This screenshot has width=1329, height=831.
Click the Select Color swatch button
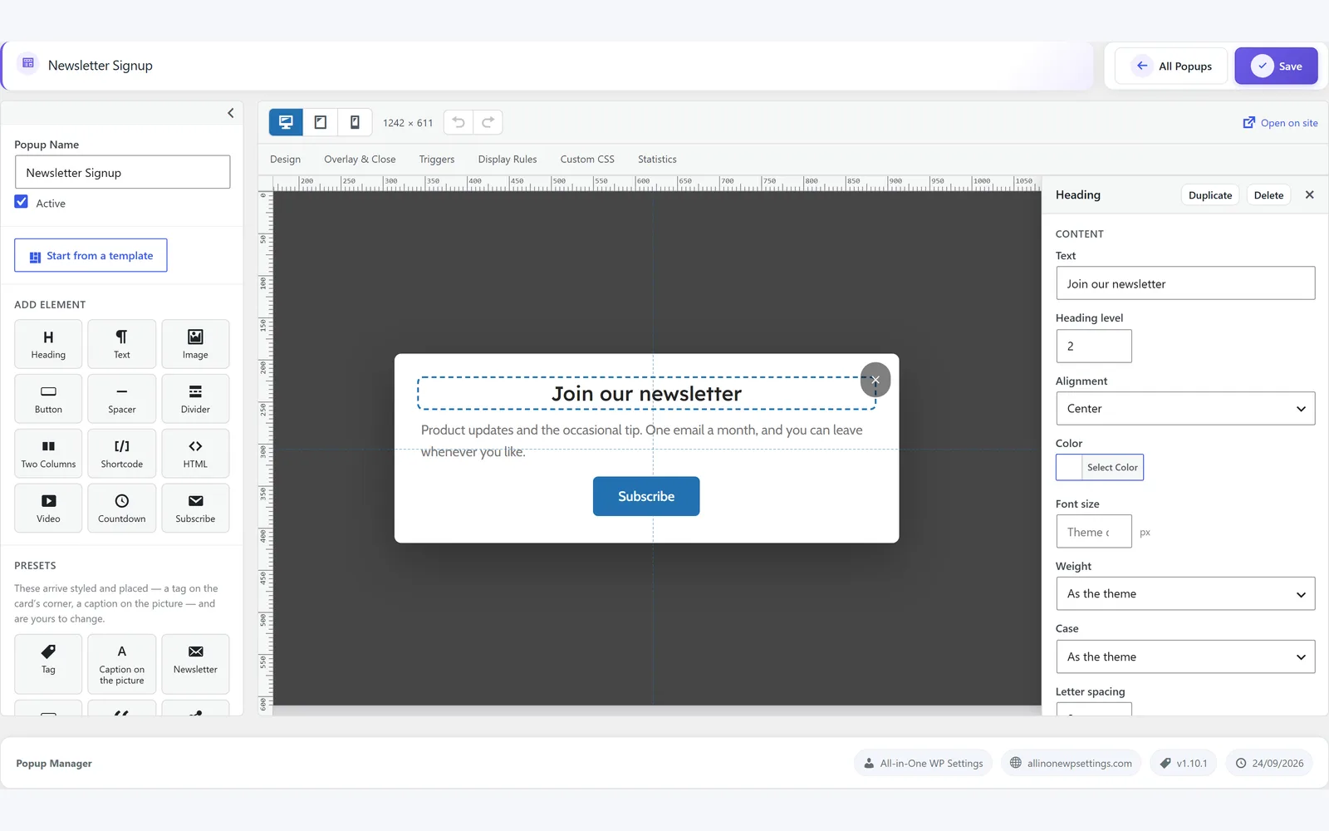[x=1100, y=468]
